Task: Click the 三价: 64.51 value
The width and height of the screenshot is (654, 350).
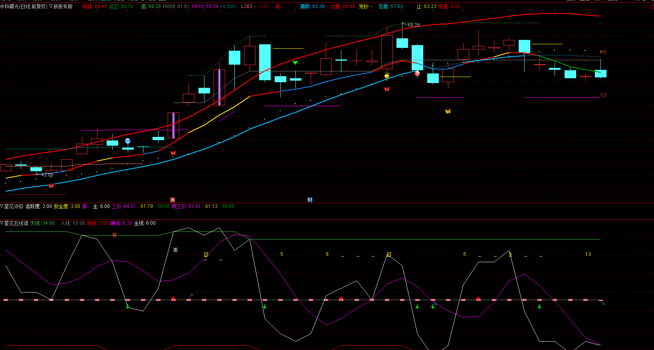Action: tap(124, 206)
